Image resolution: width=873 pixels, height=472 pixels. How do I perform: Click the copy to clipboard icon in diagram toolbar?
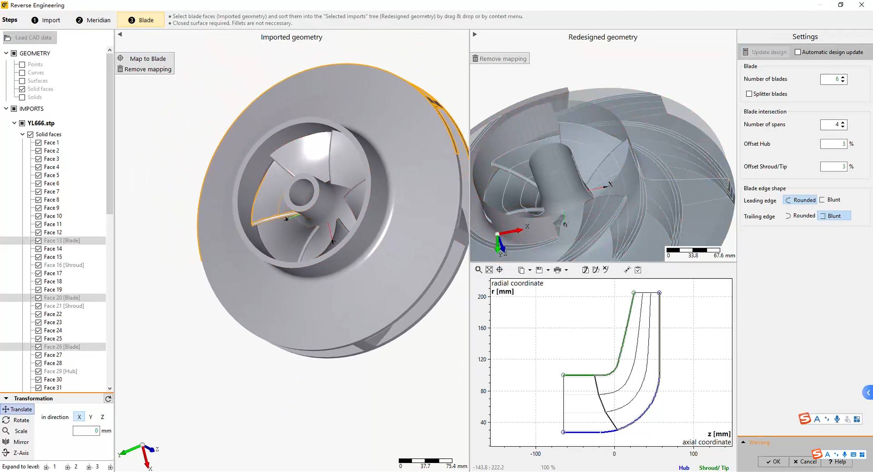coord(521,270)
